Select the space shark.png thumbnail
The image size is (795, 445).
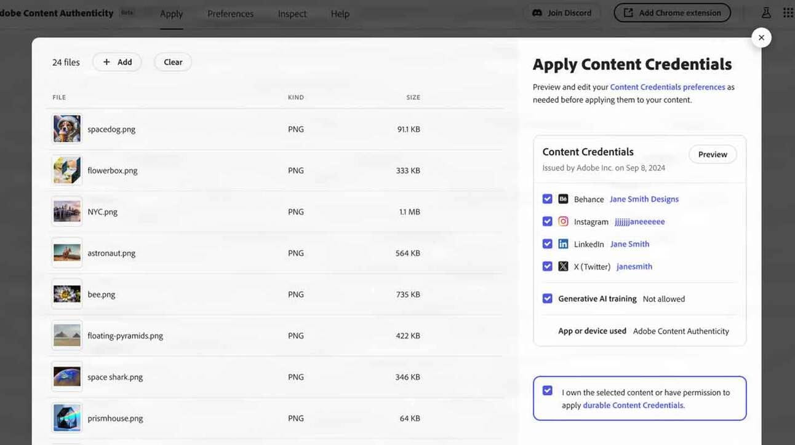pyautogui.click(x=67, y=377)
